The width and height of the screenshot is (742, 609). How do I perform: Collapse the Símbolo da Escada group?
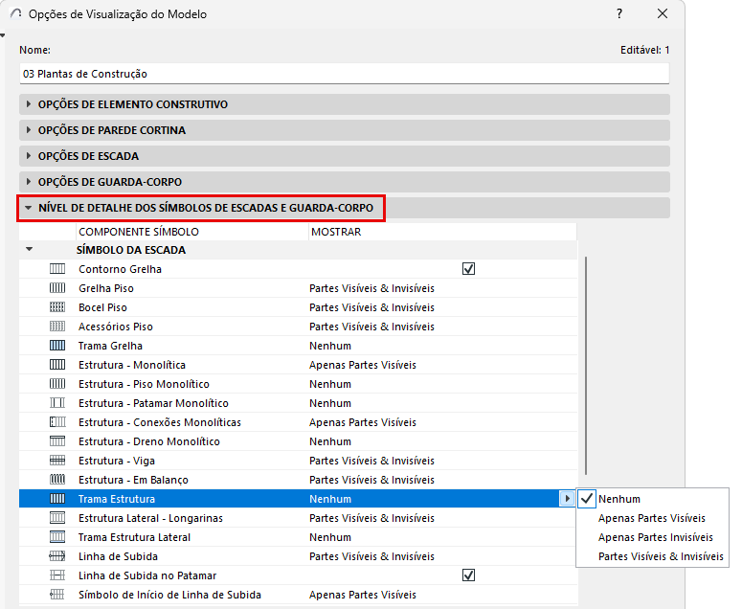point(30,249)
